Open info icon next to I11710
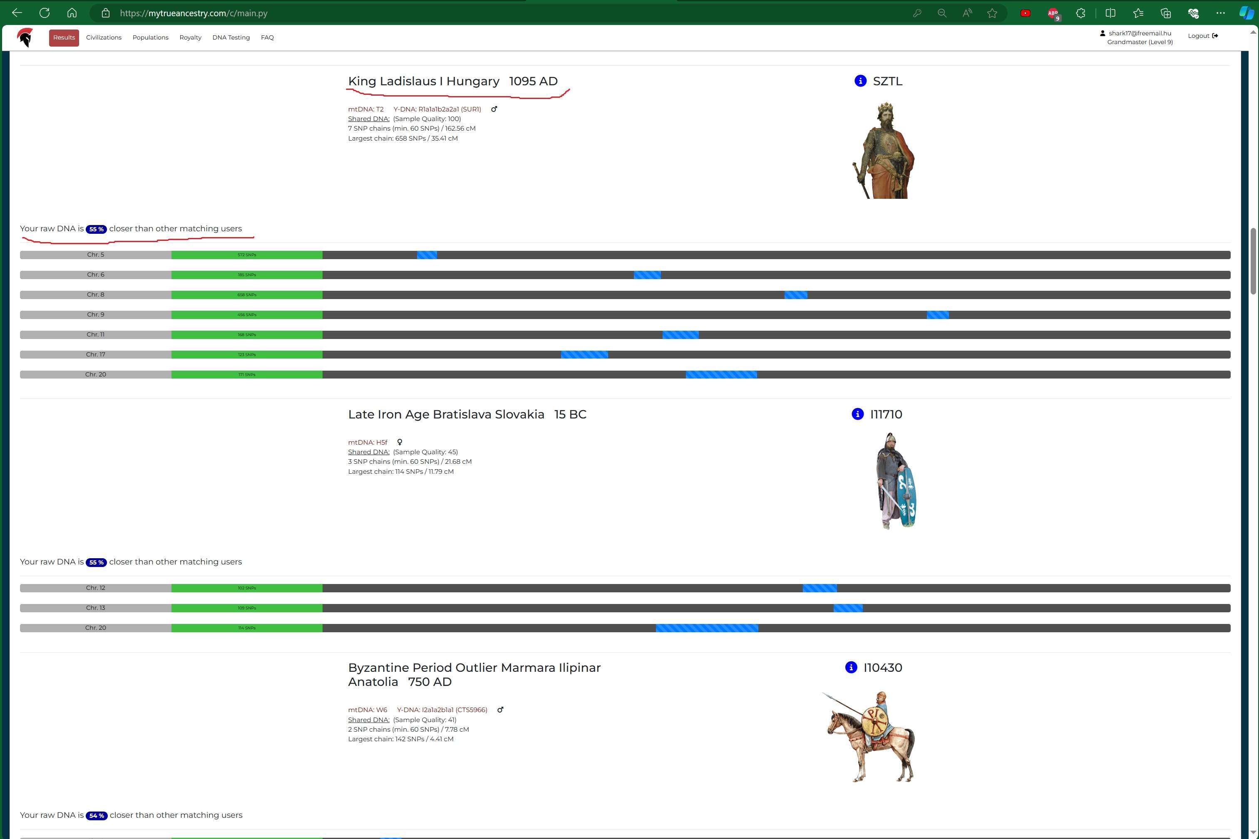The image size is (1259, 839). pyautogui.click(x=857, y=414)
